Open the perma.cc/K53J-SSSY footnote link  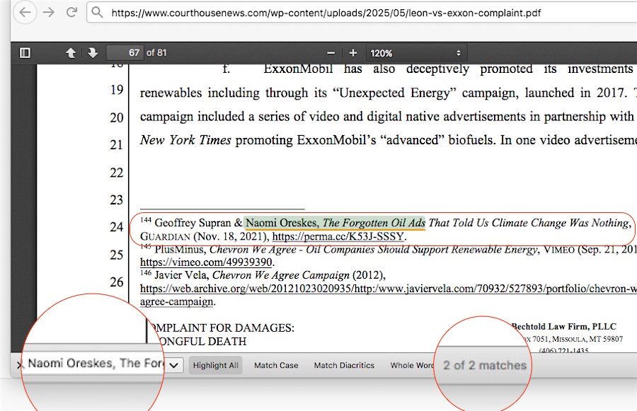[338, 236]
